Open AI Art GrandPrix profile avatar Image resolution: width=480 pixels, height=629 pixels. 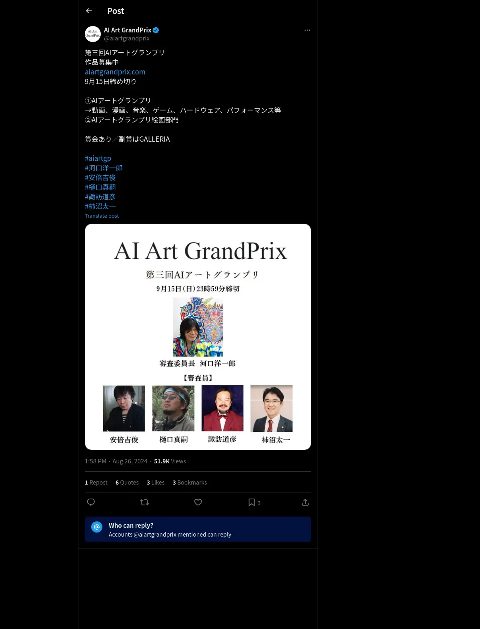tap(92, 34)
